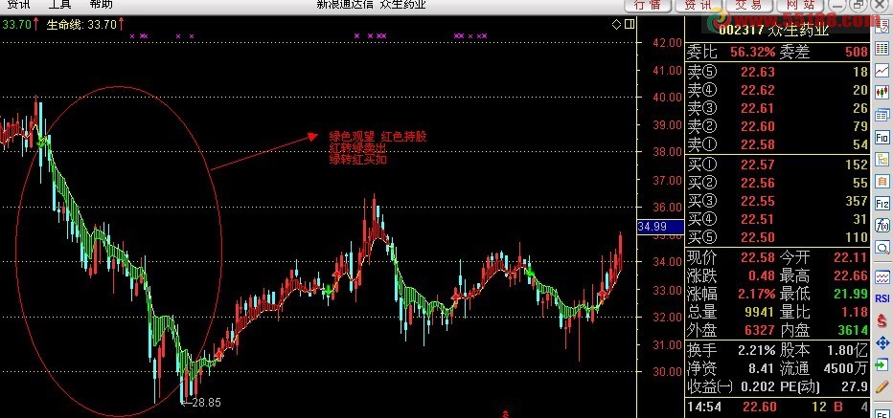Click the 量比 1.18 value

[x=855, y=312]
